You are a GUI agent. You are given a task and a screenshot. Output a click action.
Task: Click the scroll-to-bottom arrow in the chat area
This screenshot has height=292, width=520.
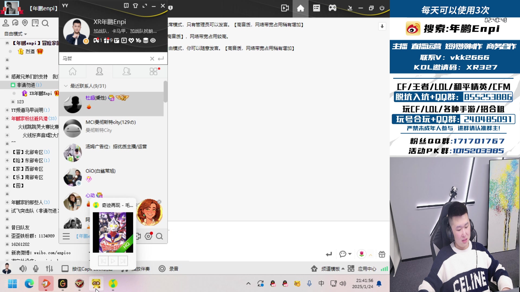point(382,26)
